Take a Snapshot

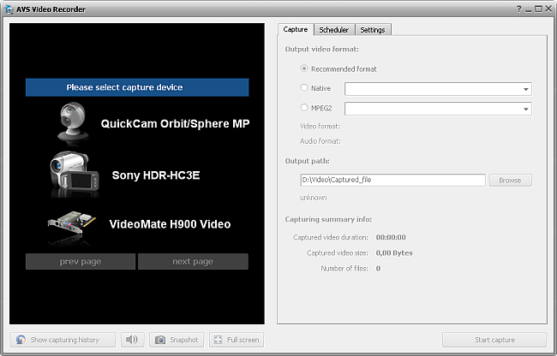pyautogui.click(x=177, y=340)
